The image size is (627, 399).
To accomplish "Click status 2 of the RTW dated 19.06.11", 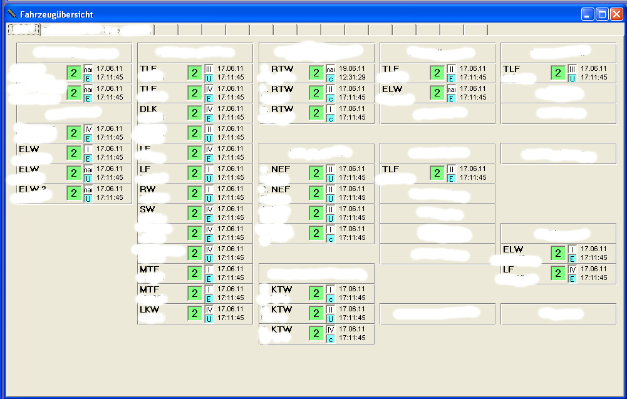I will coord(316,73).
